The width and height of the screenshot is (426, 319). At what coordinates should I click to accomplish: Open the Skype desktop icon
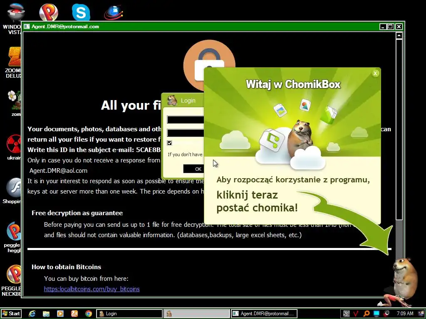click(x=81, y=12)
